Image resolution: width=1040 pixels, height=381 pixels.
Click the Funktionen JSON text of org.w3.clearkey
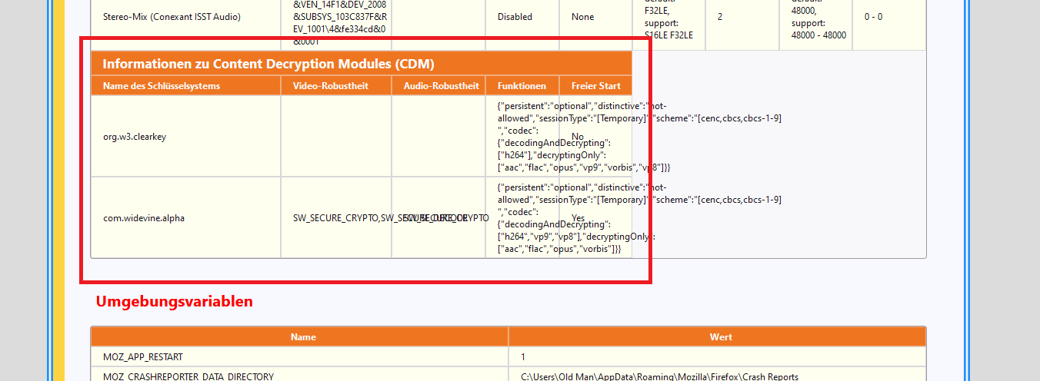[638, 136]
